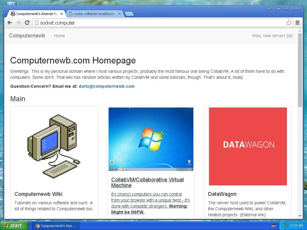
Task: Switch to the router.collabnet.local/blocke tab
Action: pos(94,14)
